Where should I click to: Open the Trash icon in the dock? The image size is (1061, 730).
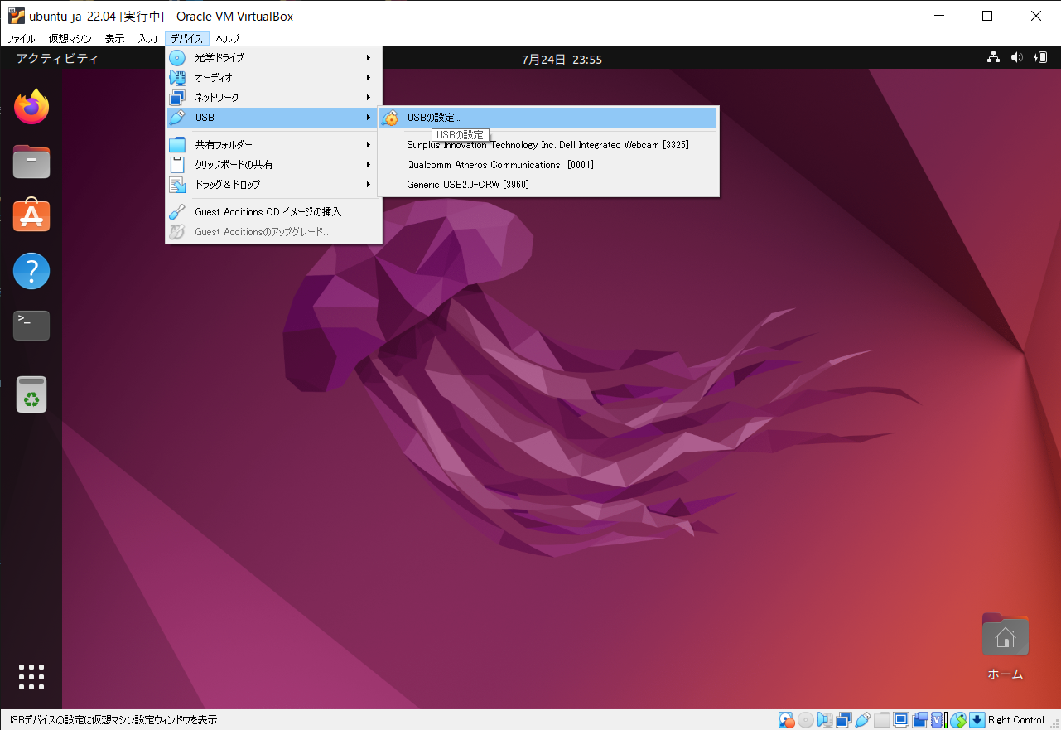[31, 394]
